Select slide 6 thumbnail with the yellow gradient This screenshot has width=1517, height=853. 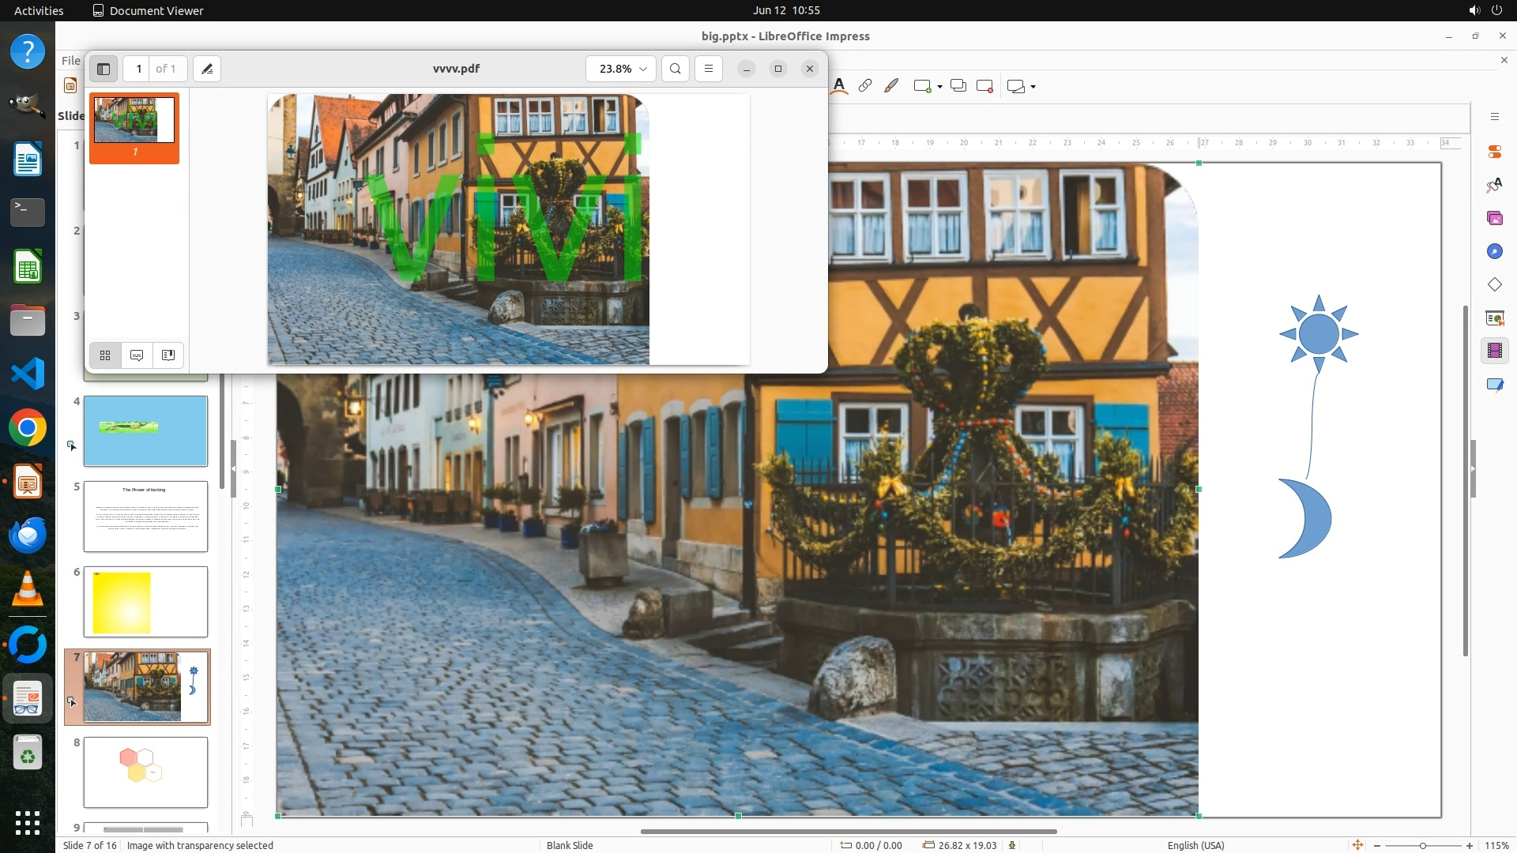145,602
